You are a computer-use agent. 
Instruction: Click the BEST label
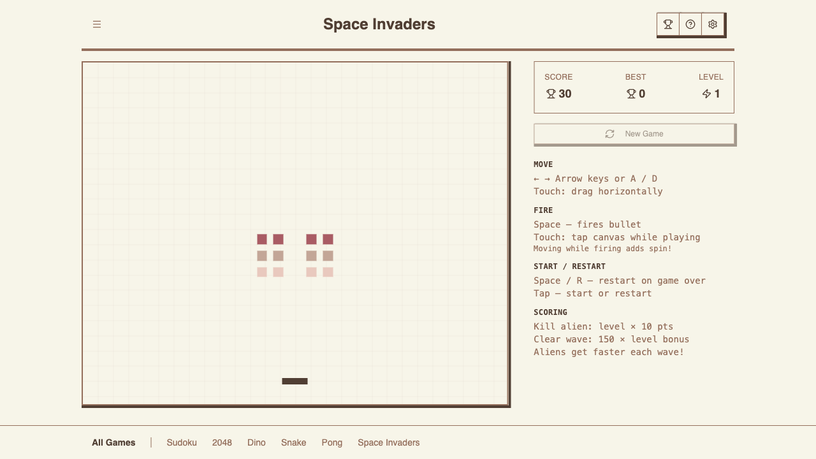636,77
